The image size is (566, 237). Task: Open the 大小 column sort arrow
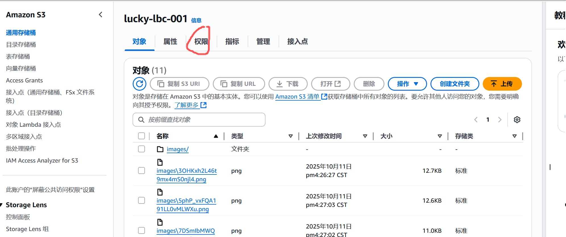pos(440,136)
